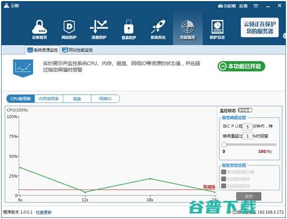Click the 程序版本 1.0.0.1 text

pos(18,212)
